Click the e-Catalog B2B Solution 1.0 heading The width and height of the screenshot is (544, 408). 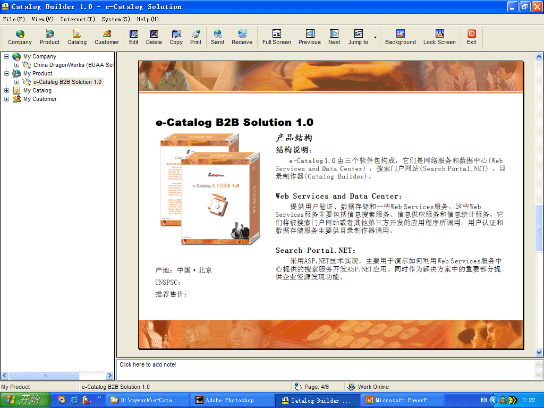234,122
